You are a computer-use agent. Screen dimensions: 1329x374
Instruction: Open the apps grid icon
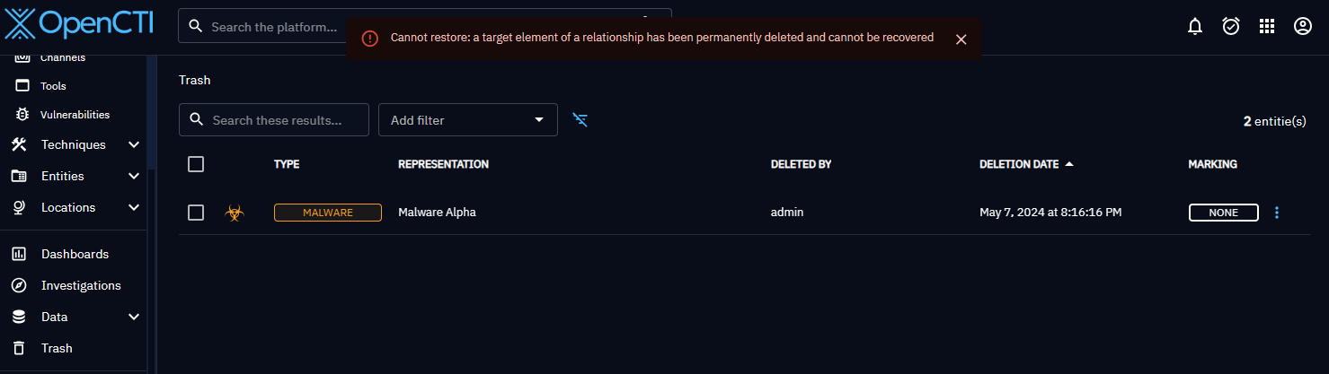(x=1267, y=27)
